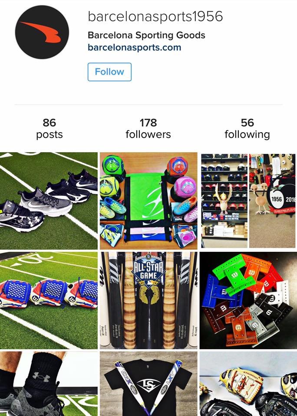
Task: View the 86 posts count
Action: [49, 129]
